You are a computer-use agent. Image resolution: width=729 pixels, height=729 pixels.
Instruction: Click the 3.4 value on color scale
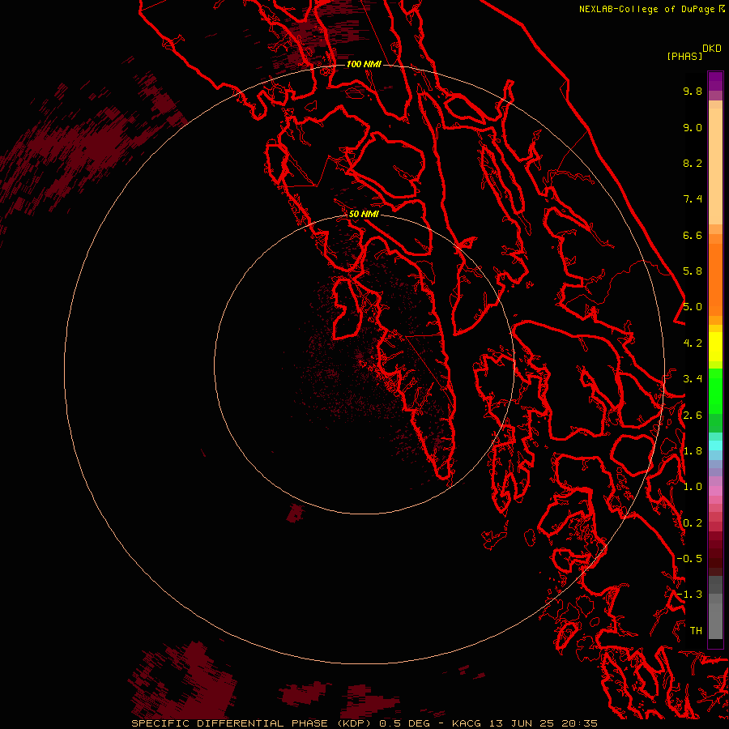pyautogui.click(x=693, y=379)
